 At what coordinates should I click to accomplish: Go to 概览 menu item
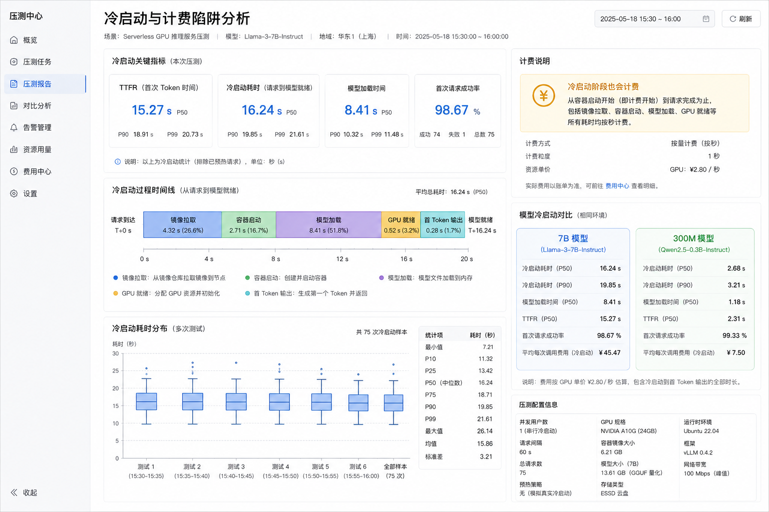tap(45, 40)
